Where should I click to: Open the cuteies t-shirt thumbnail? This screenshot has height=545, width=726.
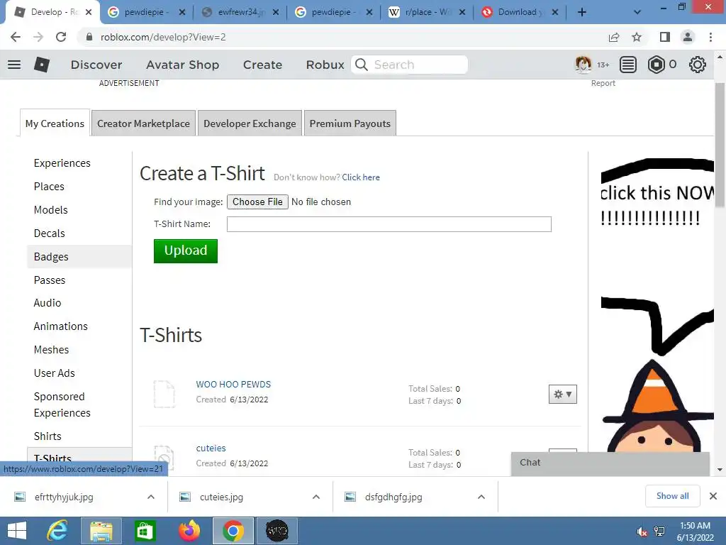tap(164, 458)
